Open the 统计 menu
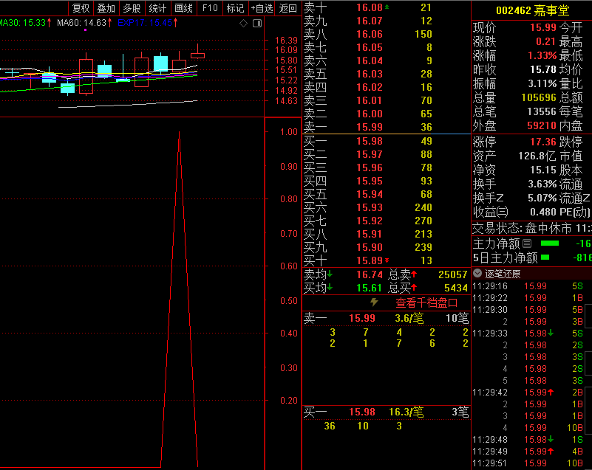 tap(157, 8)
